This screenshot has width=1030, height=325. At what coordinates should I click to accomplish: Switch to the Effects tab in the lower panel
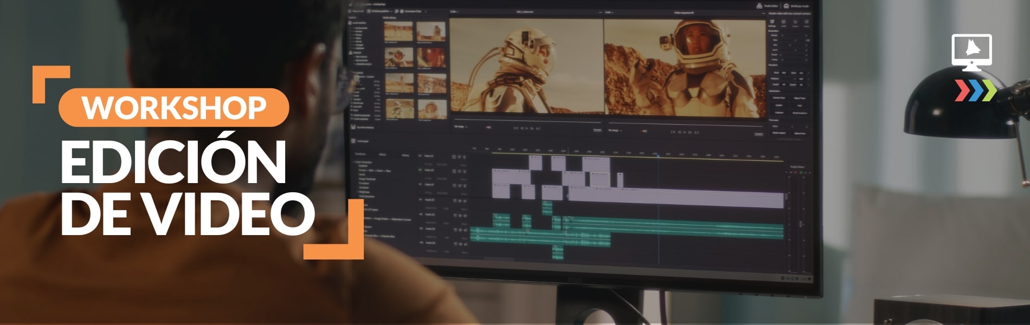382,155
